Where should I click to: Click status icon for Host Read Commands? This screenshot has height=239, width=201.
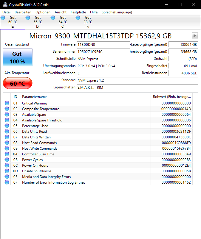point(7,143)
